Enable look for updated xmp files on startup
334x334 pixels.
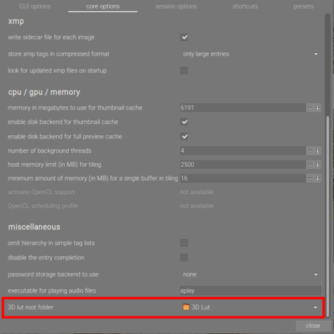184,71
